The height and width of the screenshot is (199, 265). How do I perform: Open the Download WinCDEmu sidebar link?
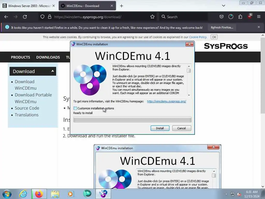pyautogui.click(x=26, y=85)
